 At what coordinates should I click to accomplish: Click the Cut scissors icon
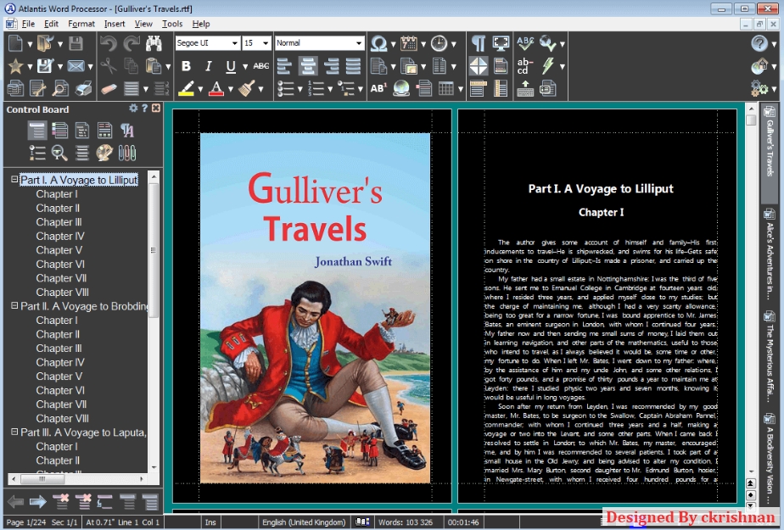[108, 66]
